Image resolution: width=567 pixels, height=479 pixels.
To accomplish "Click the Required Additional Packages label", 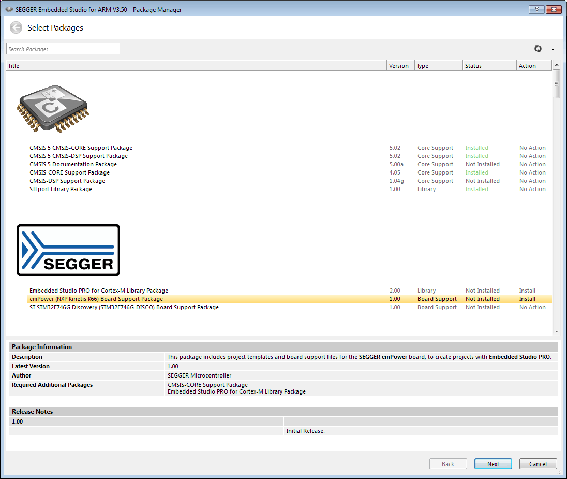I will click(52, 385).
